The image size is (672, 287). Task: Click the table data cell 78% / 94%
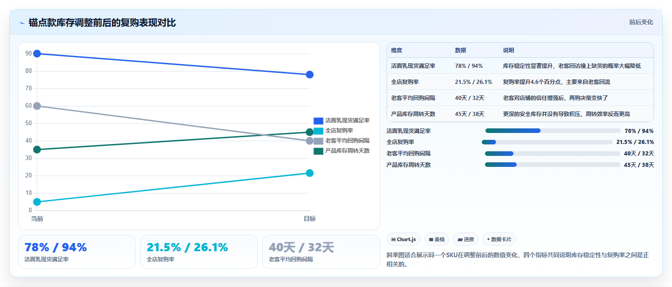(469, 66)
